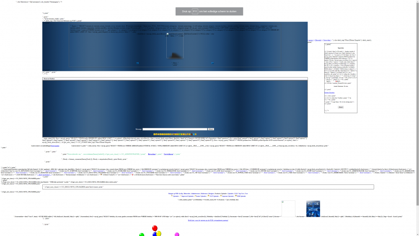Click into the Message input field
This screenshot has width=419, height=236.
pos(175,129)
